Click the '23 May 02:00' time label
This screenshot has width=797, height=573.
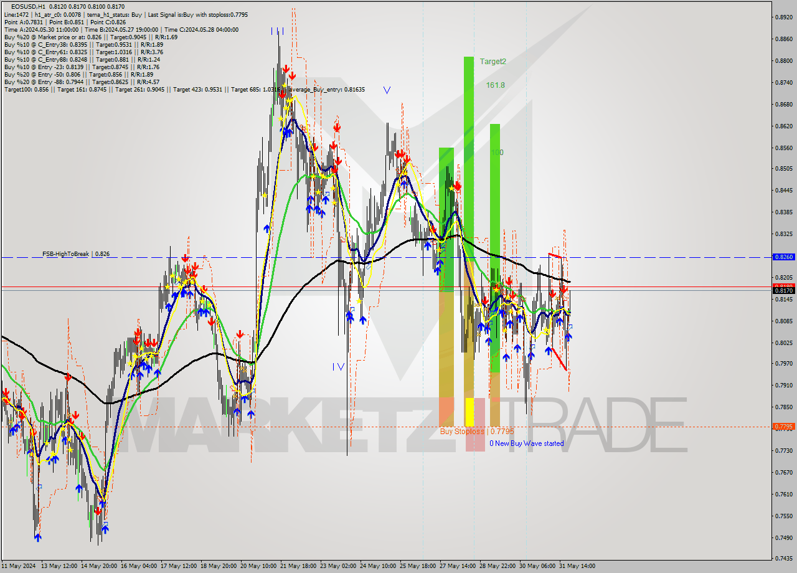coord(339,566)
